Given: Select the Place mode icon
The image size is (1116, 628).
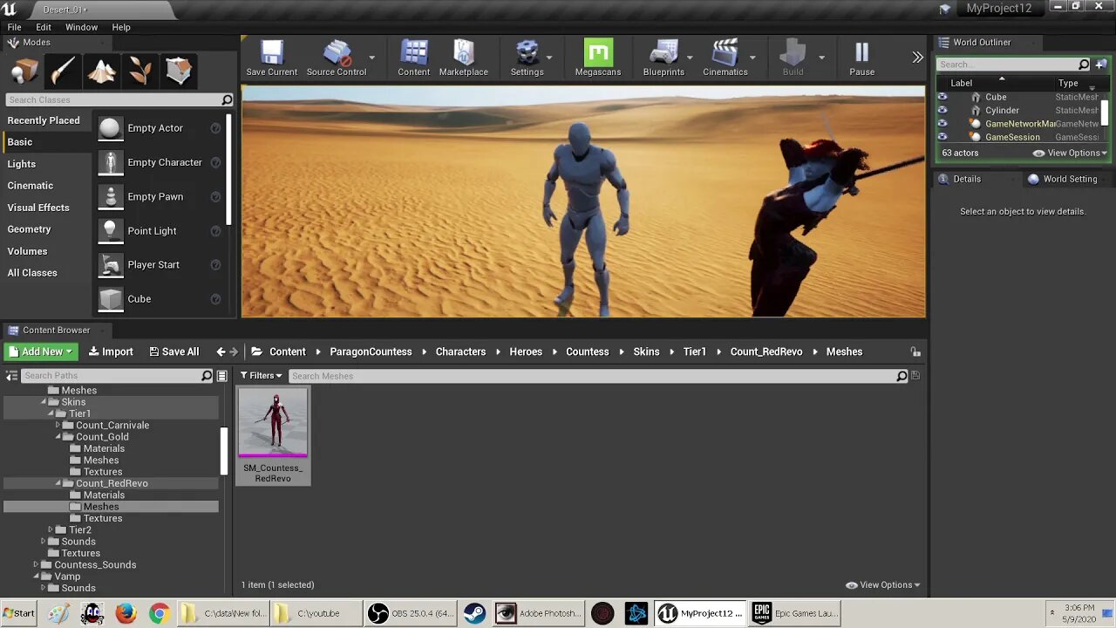Looking at the screenshot, I should (x=24, y=71).
